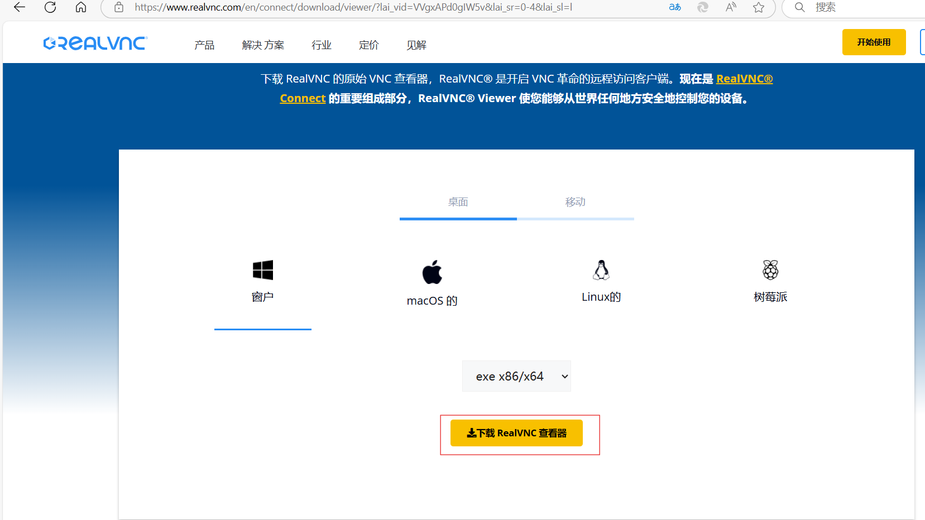Open the 见解 menu
925x520 pixels.
tap(416, 45)
